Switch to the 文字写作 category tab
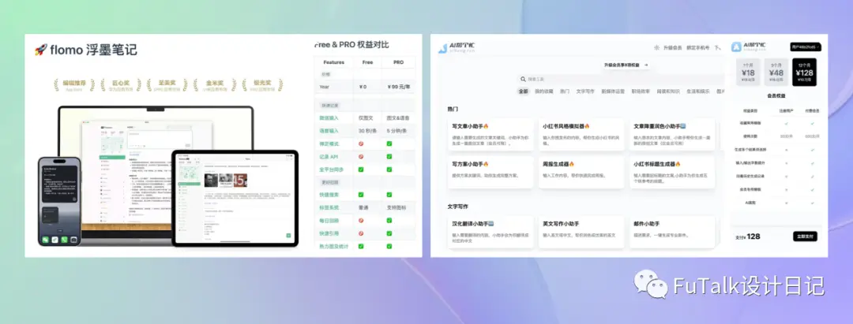 click(x=586, y=91)
